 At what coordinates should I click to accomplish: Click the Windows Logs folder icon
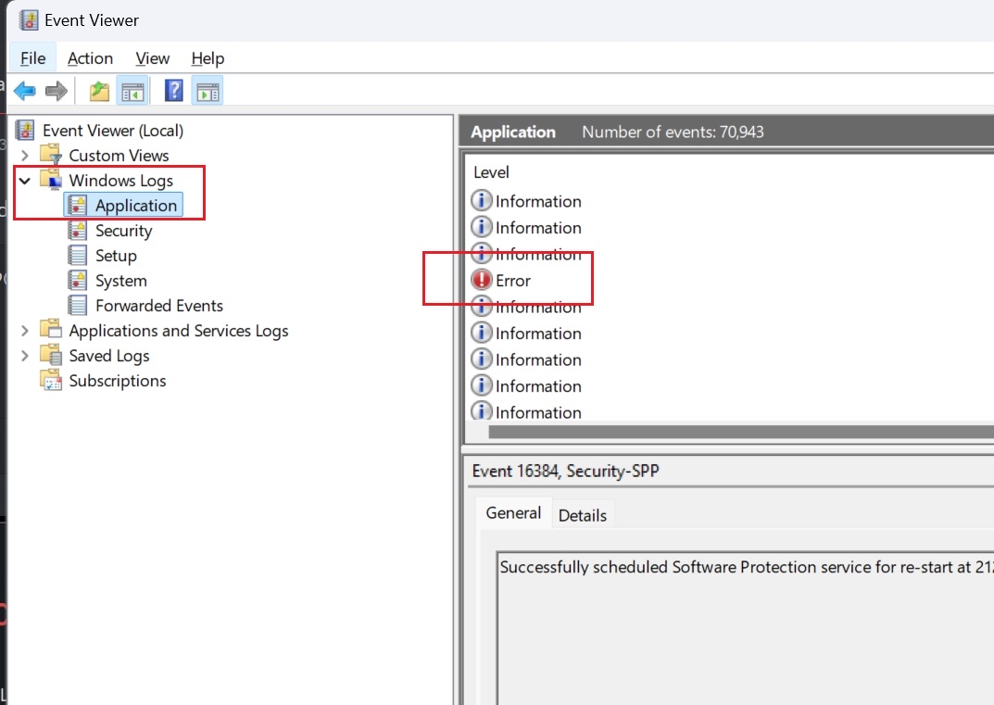[x=51, y=180]
